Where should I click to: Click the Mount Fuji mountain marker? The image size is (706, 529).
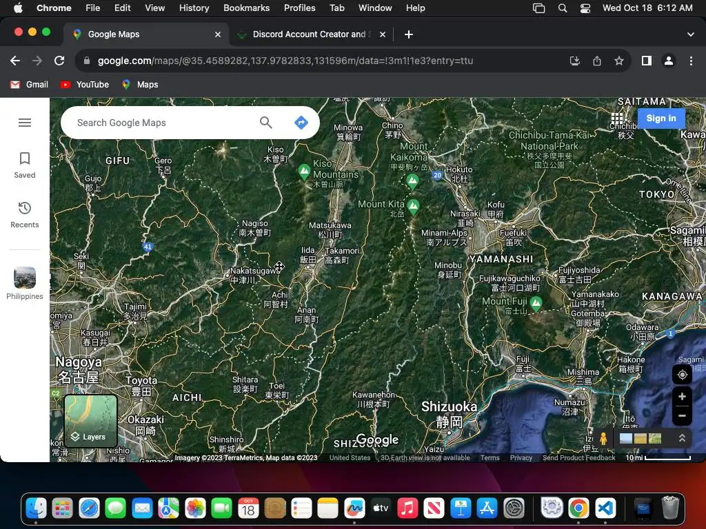tap(536, 304)
